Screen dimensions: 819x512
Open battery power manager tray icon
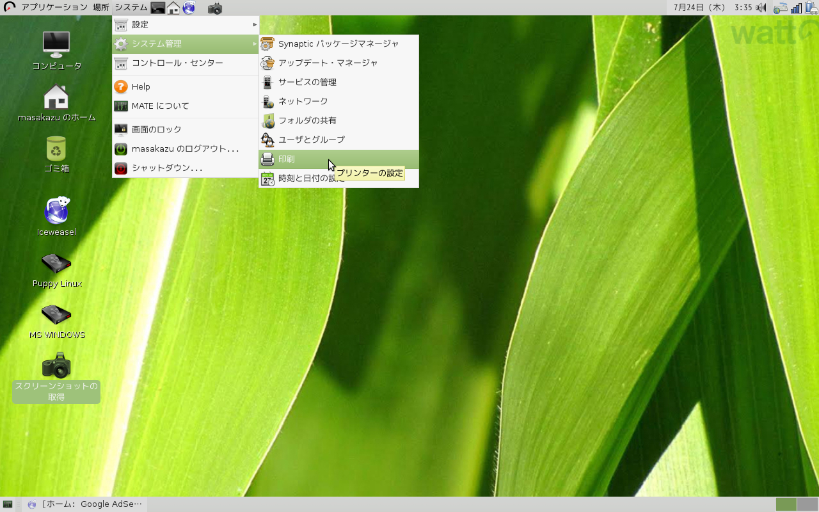pyautogui.click(x=811, y=8)
